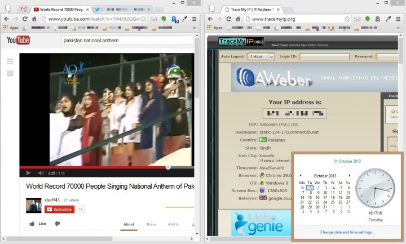Open Apps shortcut in TraceMyIP window bookmarks bar
Viewport: 406px width, 244px height.
(215, 28)
